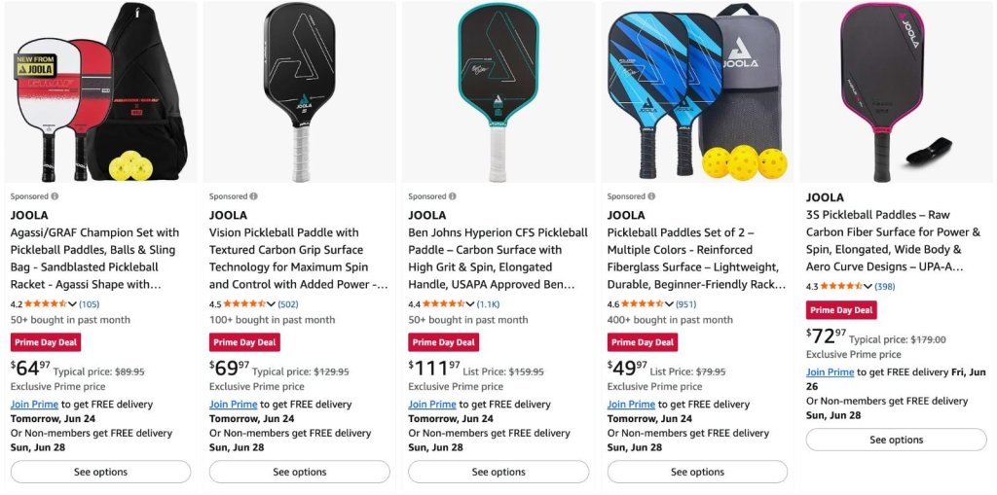997x495 pixels.
Task: Click star rating of Agassi/GRAF Champion Set
Action: (x=45, y=303)
